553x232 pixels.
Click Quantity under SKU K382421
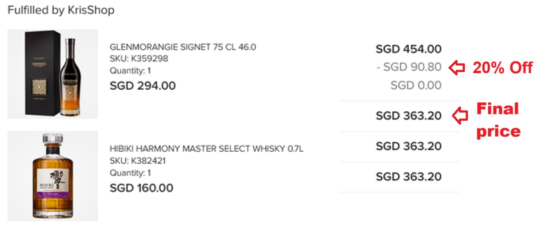click(130, 173)
